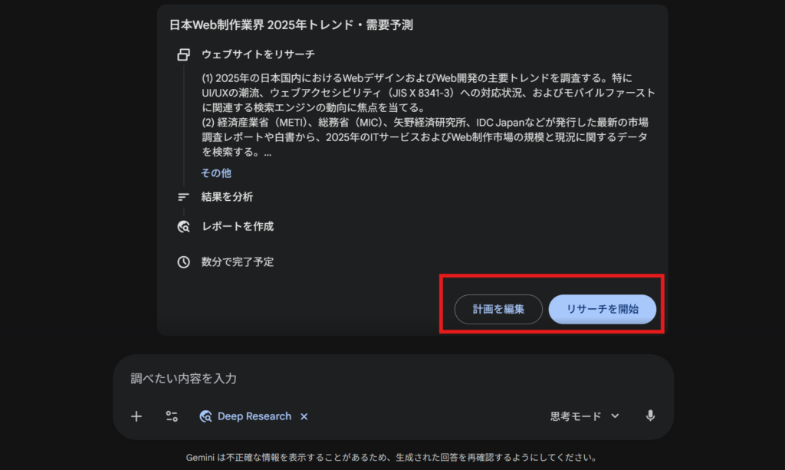
Task: Select the 結果を分析 step label
Action: click(227, 197)
